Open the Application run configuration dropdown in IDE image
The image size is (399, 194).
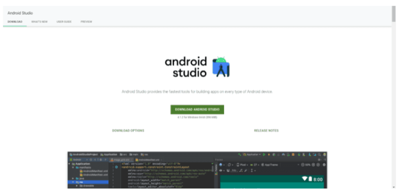pos(252,155)
